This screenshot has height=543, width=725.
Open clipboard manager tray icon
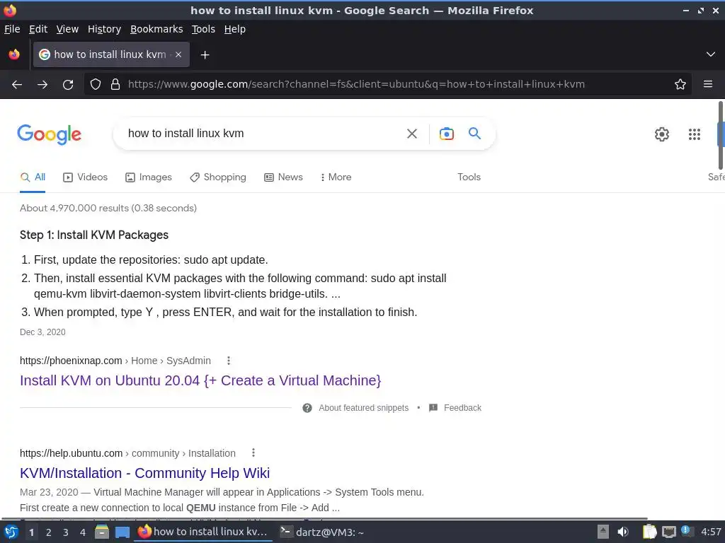coord(649,532)
